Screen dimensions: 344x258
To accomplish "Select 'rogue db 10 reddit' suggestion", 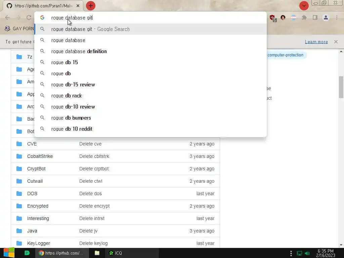I will point(150,129).
